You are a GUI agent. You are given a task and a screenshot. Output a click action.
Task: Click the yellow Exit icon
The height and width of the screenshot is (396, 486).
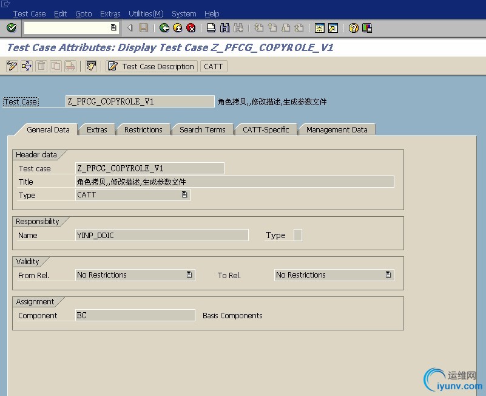[x=178, y=28]
